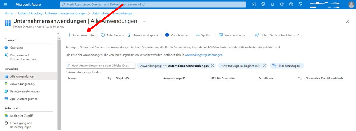Click the URL für Startseite column header
This screenshot has height=131, width=356.
[222, 78]
